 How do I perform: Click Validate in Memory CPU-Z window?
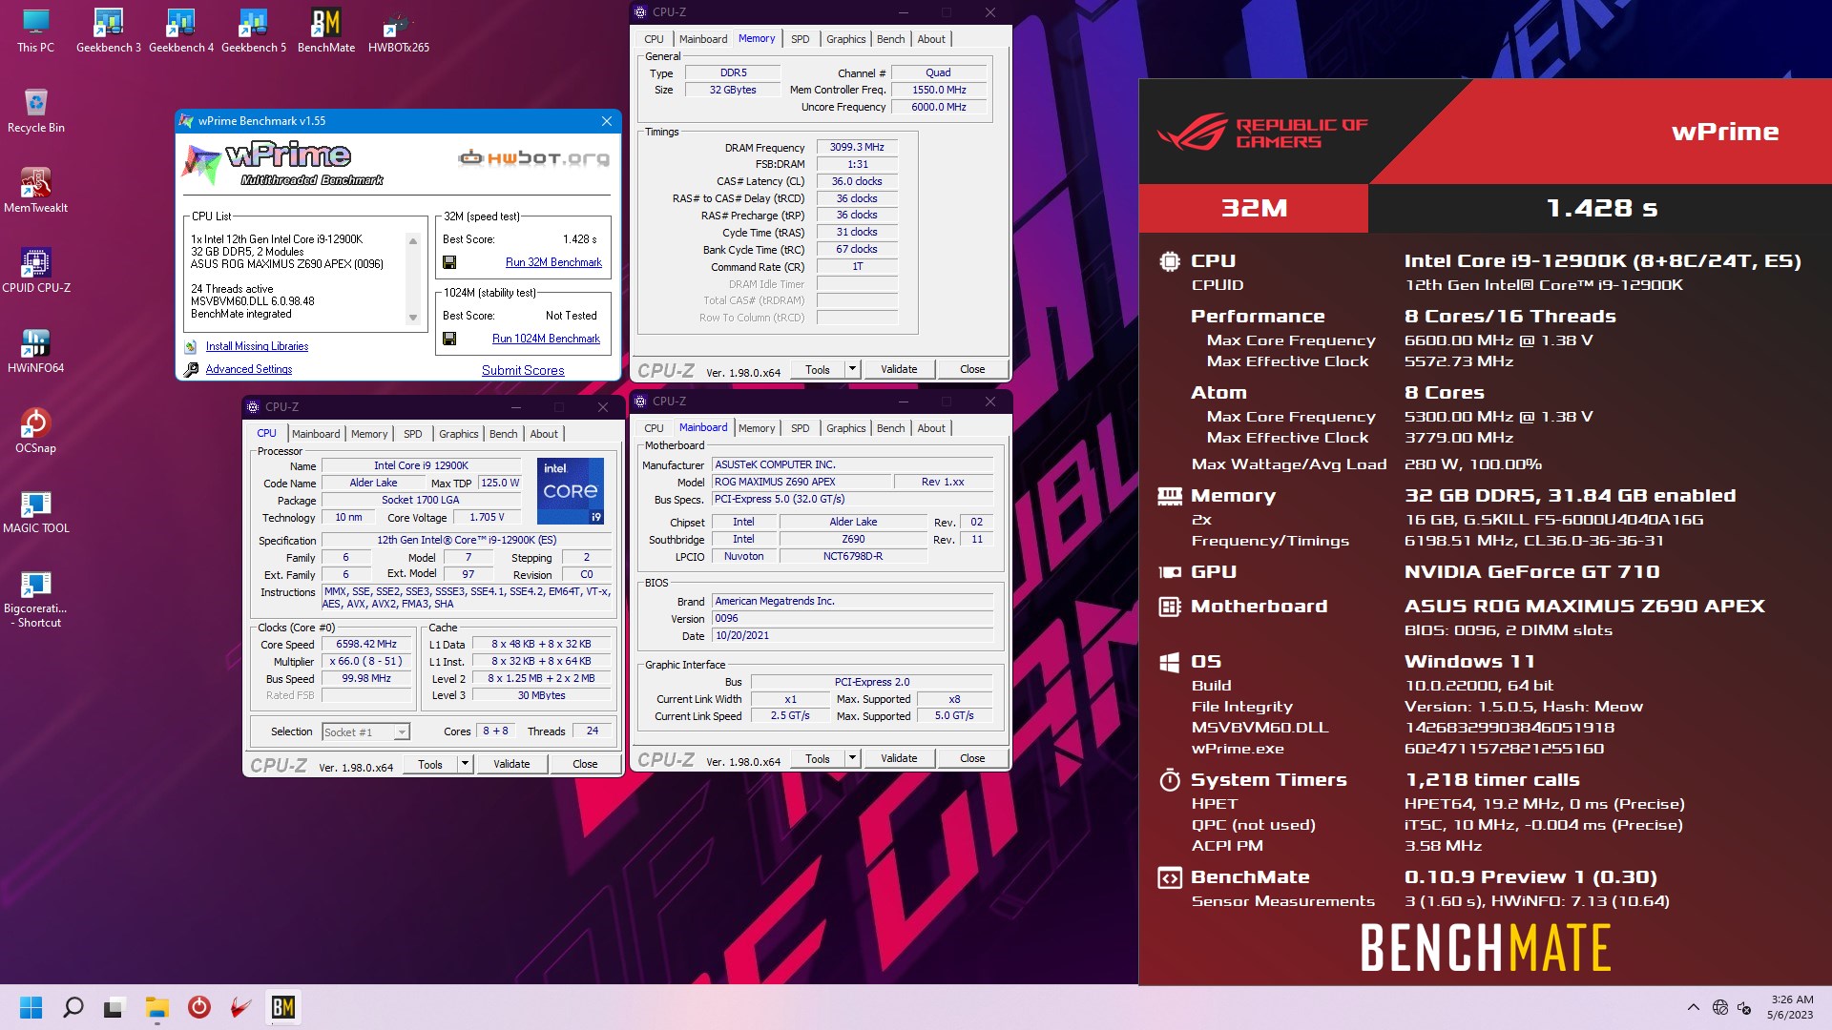(x=899, y=369)
